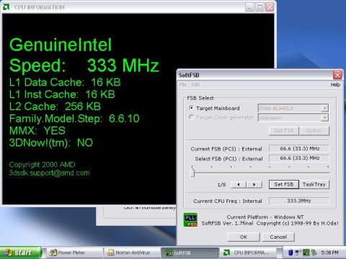Click the AMD logo in CPU Information title bar
This screenshot has width=346, height=259.
(x=6, y=7)
